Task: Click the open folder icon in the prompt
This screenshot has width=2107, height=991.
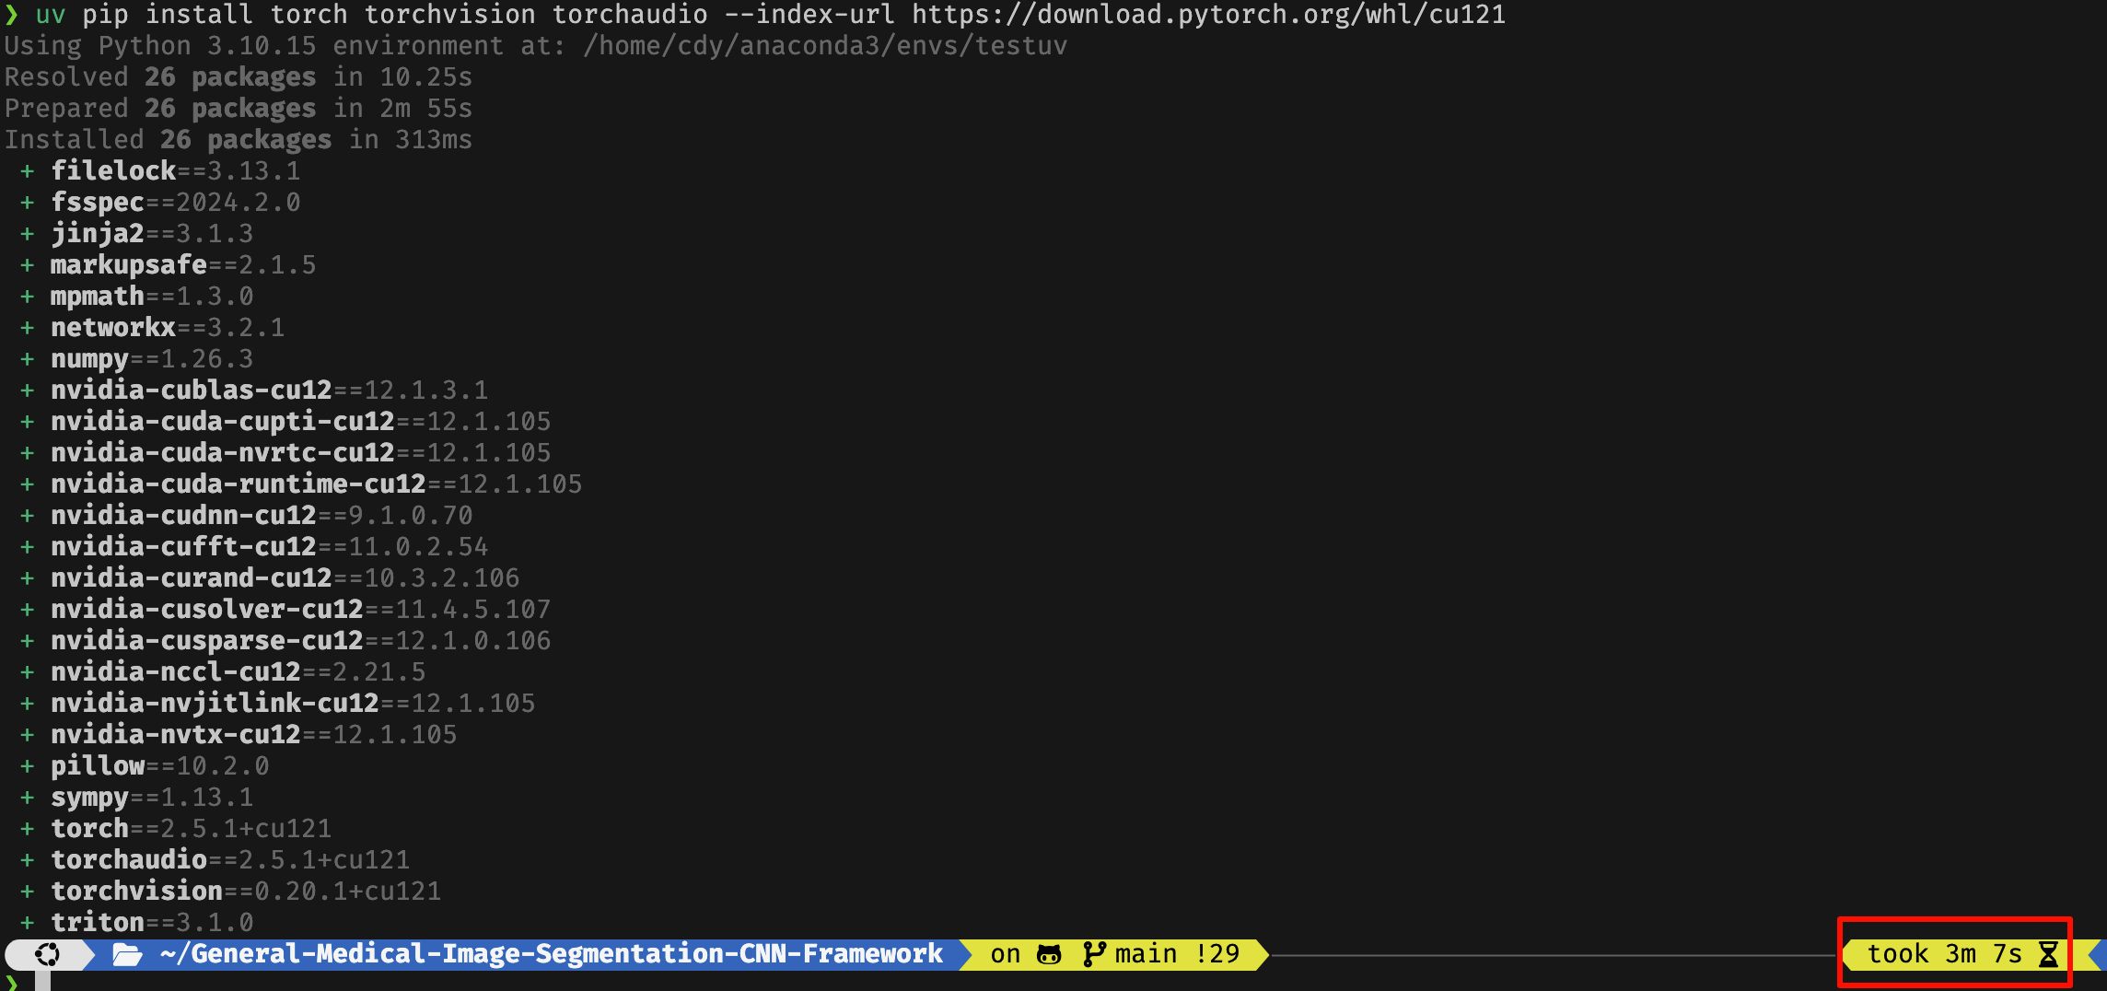Action: (127, 954)
